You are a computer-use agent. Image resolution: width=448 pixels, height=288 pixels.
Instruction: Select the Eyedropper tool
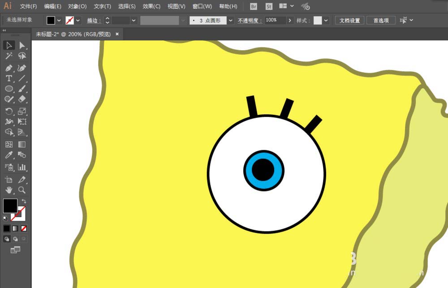9,155
